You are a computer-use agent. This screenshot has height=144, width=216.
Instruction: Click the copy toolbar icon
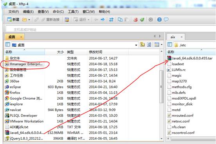pyautogui.click(x=120, y=19)
